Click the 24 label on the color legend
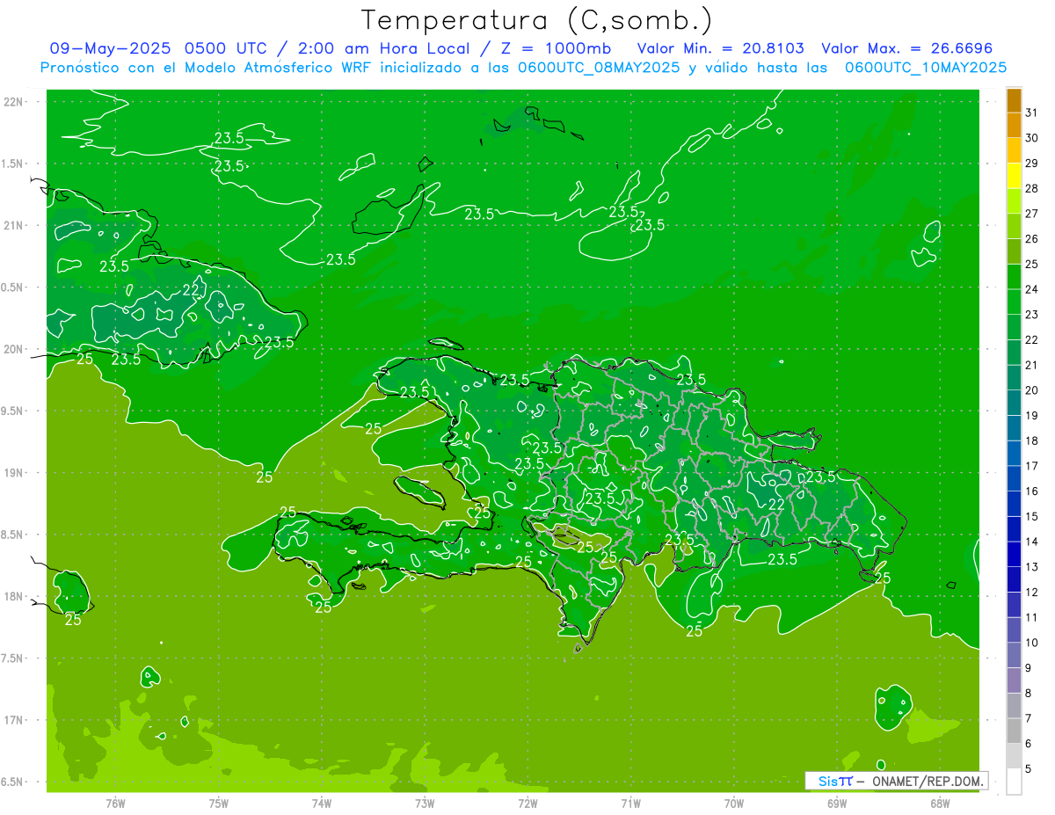Image resolution: width=1055 pixels, height=815 pixels. pyautogui.click(x=1032, y=289)
